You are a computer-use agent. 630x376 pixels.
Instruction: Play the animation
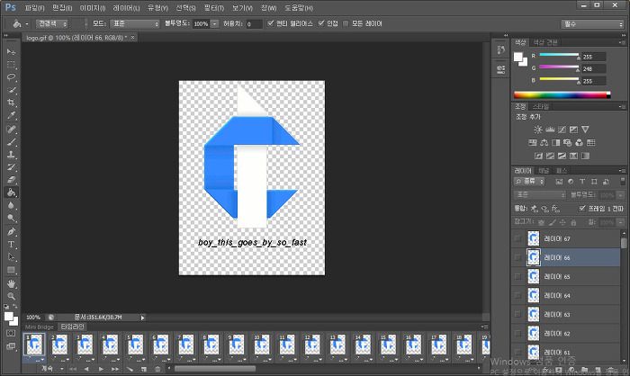pos(101,369)
